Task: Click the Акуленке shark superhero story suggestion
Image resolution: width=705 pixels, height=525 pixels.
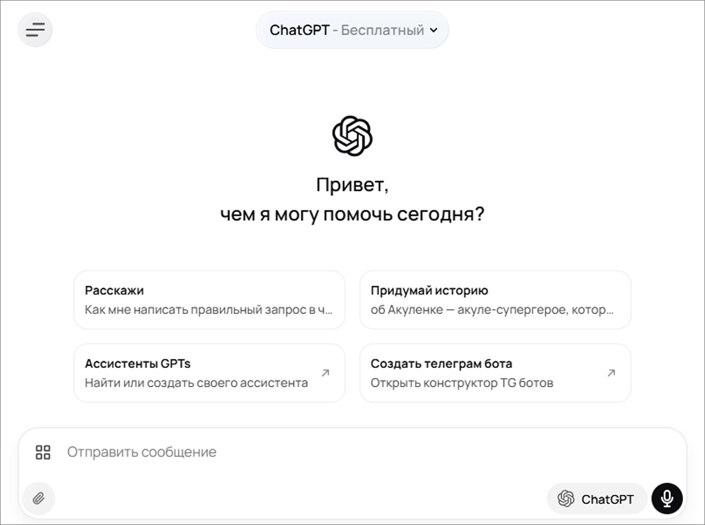Action: [x=496, y=310]
